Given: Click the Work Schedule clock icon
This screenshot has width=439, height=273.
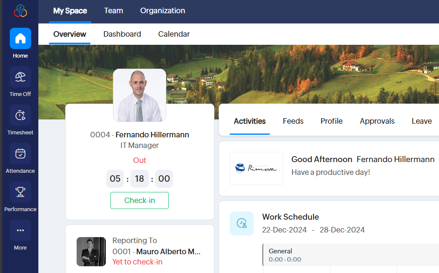Looking at the screenshot, I should click(x=242, y=224).
